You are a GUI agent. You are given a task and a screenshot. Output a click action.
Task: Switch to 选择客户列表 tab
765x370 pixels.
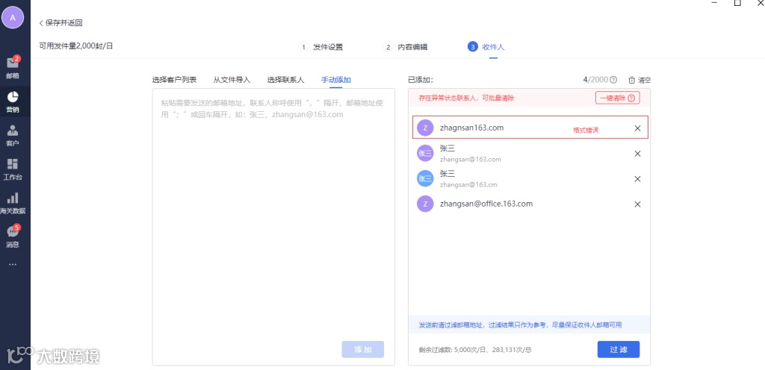click(174, 80)
